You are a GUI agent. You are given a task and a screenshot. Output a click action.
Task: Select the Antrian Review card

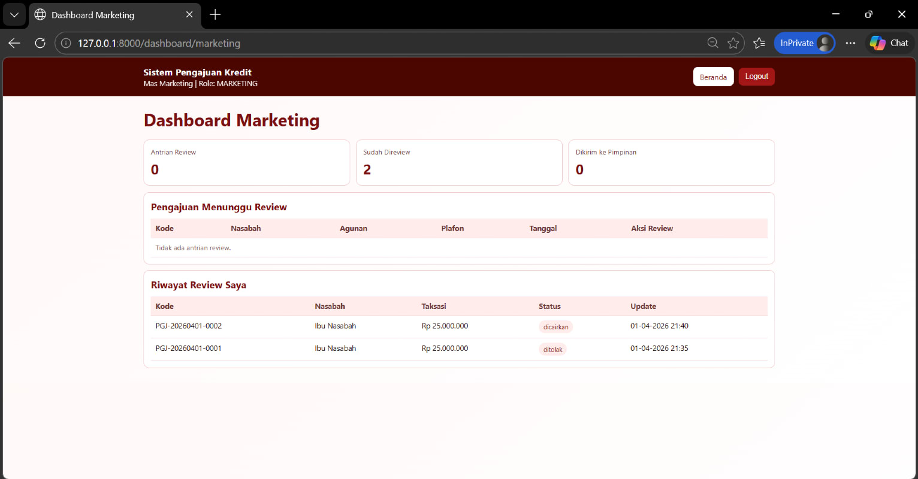(246, 162)
